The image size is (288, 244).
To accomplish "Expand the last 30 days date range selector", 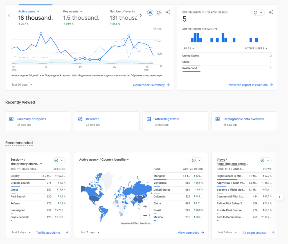I will tap(22, 85).
